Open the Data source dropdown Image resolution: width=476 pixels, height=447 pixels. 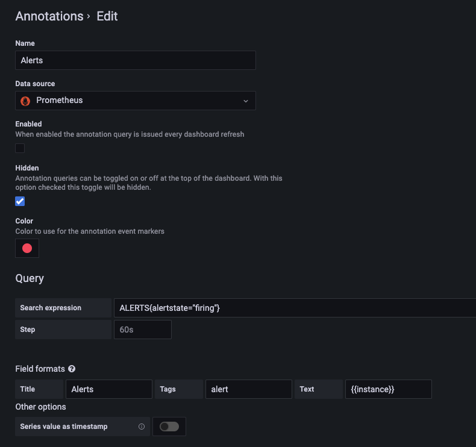(x=136, y=101)
